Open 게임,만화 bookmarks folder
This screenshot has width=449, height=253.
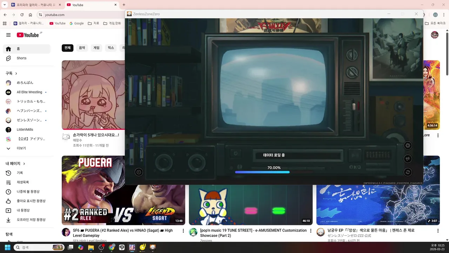click(x=112, y=23)
